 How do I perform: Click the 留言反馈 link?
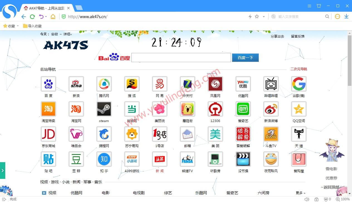tap(298, 36)
